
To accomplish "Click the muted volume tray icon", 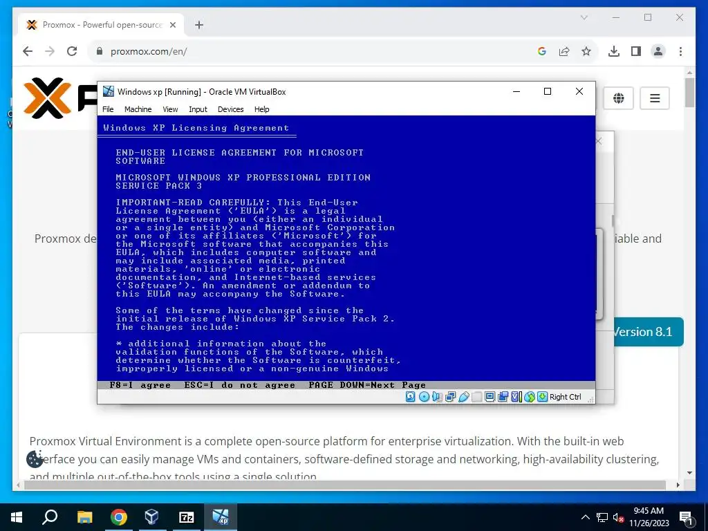I will pyautogui.click(x=617, y=517).
